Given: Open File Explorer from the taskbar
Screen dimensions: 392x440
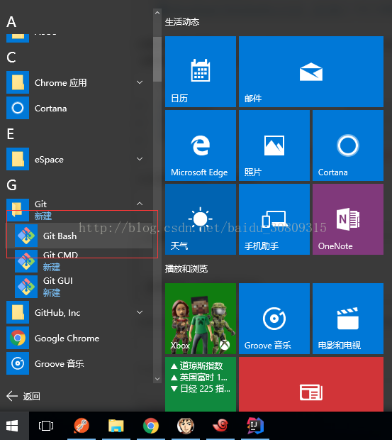Looking at the screenshot, I should (116, 426).
